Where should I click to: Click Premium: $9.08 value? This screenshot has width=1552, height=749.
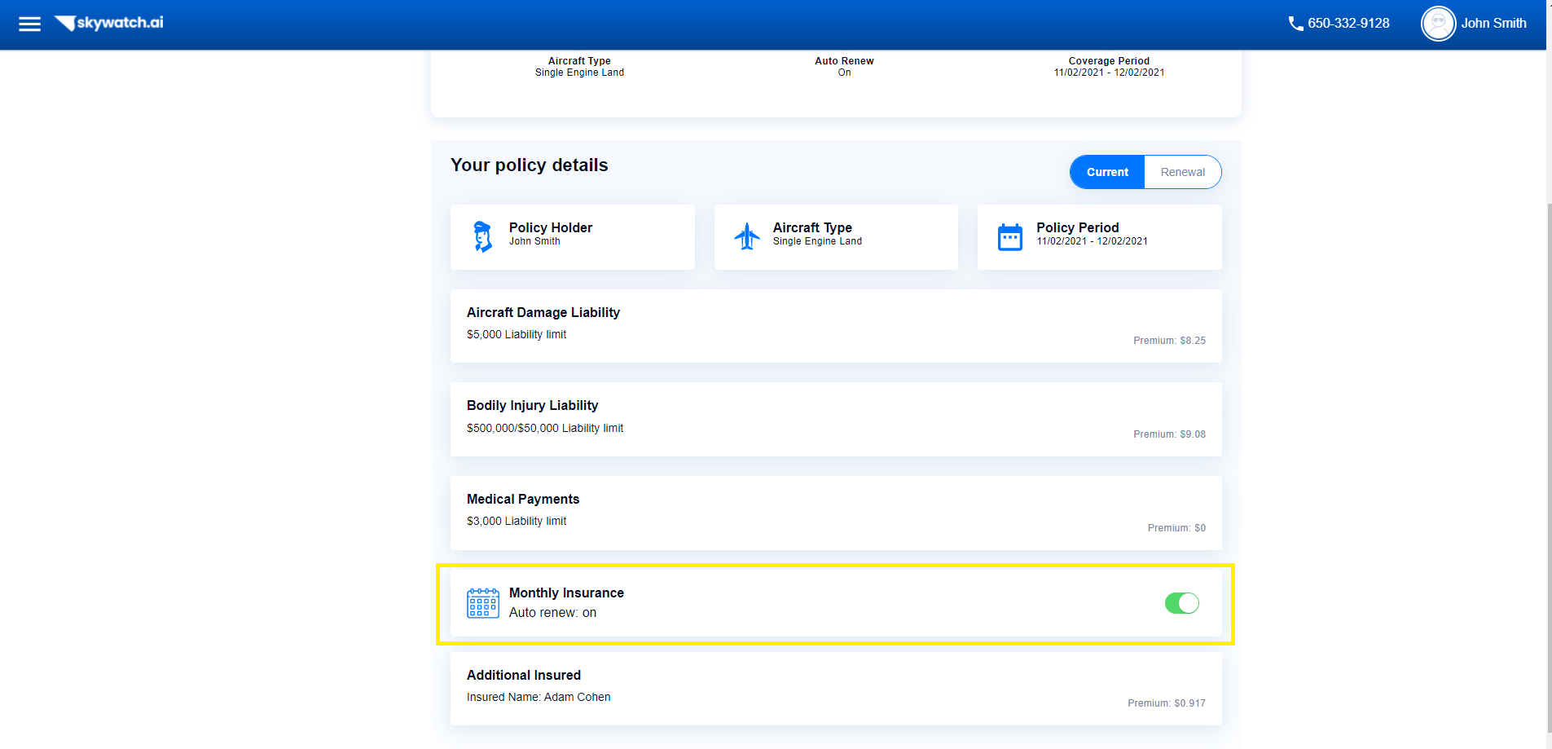pyautogui.click(x=1169, y=434)
